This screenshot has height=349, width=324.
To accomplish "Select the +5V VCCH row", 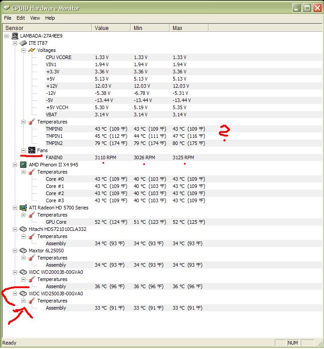I will pyautogui.click(x=183, y=107).
